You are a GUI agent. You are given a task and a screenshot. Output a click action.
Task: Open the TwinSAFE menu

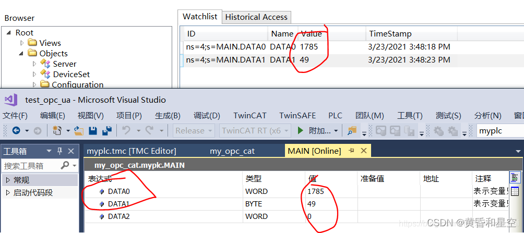297,116
